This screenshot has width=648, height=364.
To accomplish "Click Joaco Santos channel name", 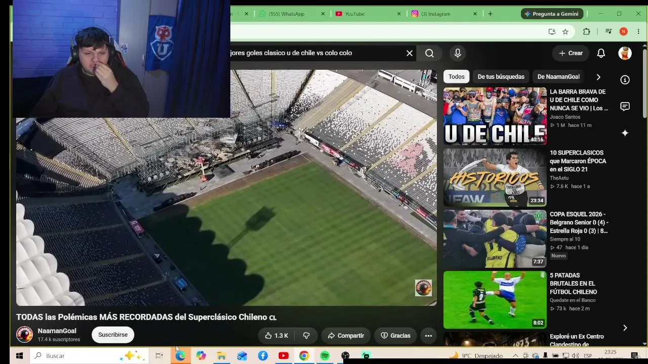I will (565, 117).
